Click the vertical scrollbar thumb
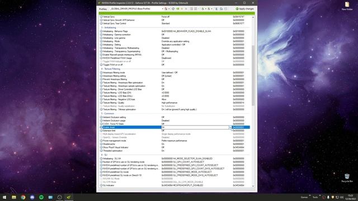The width and height of the screenshot is (358, 201). click(253, 75)
